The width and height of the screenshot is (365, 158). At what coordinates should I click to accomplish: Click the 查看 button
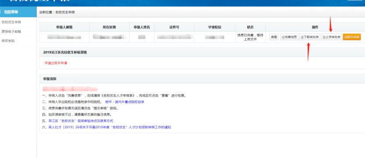click(x=274, y=37)
